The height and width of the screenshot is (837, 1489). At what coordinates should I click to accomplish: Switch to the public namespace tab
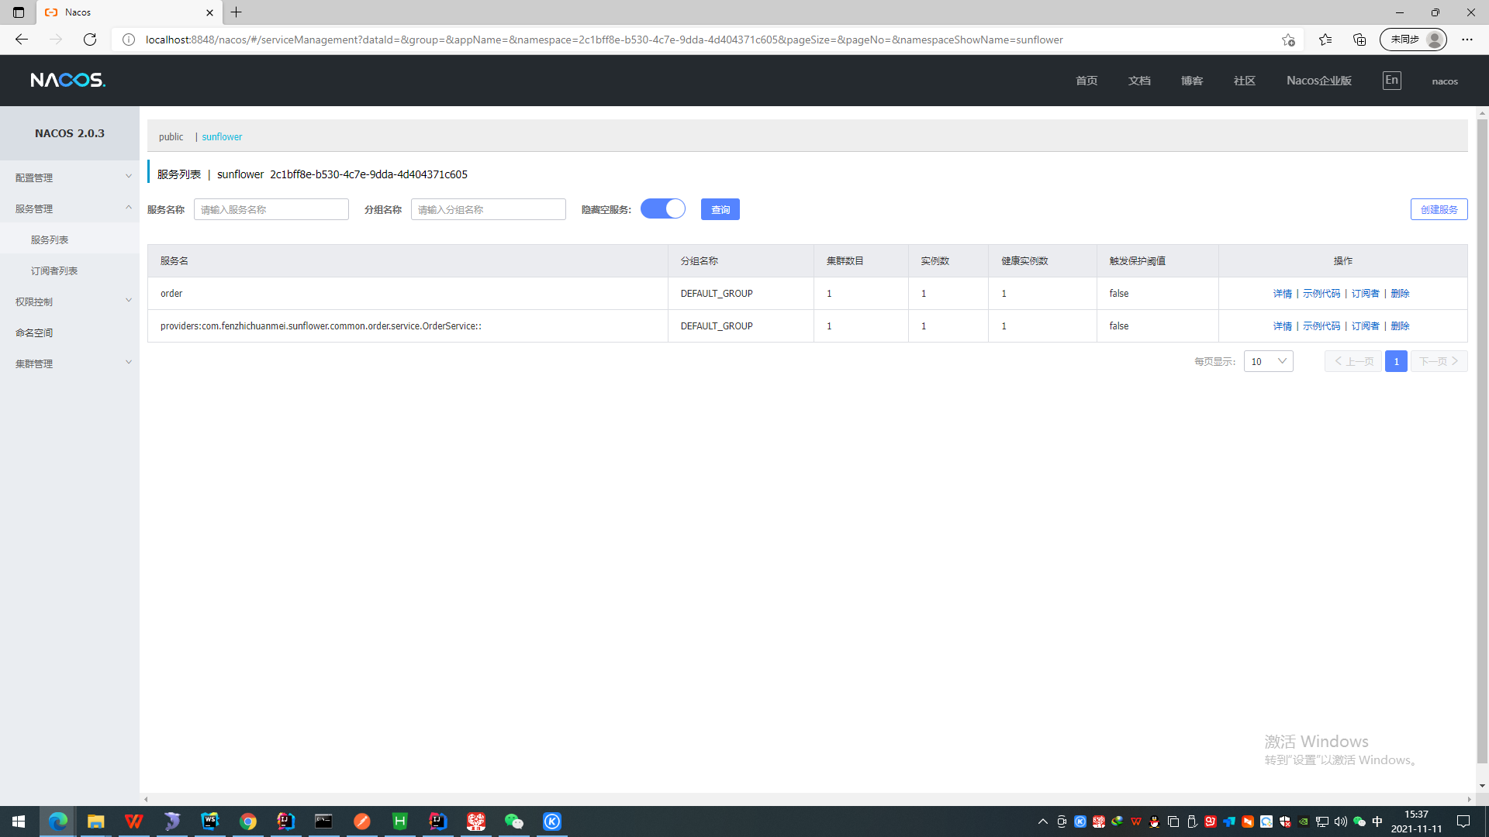pyautogui.click(x=171, y=136)
